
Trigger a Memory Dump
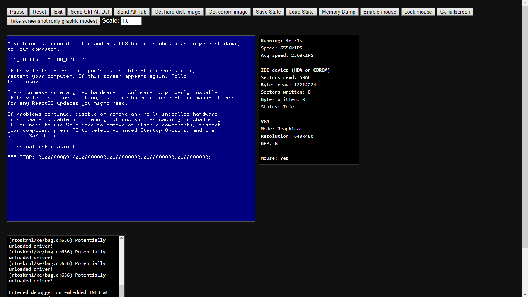coord(339,12)
